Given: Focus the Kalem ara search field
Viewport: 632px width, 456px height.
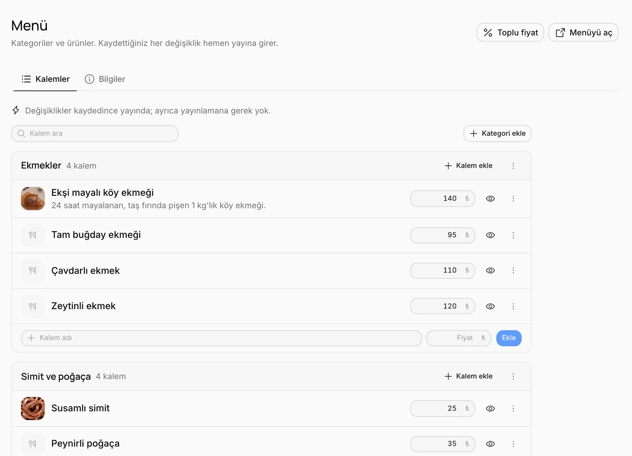Looking at the screenshot, I should (x=95, y=133).
